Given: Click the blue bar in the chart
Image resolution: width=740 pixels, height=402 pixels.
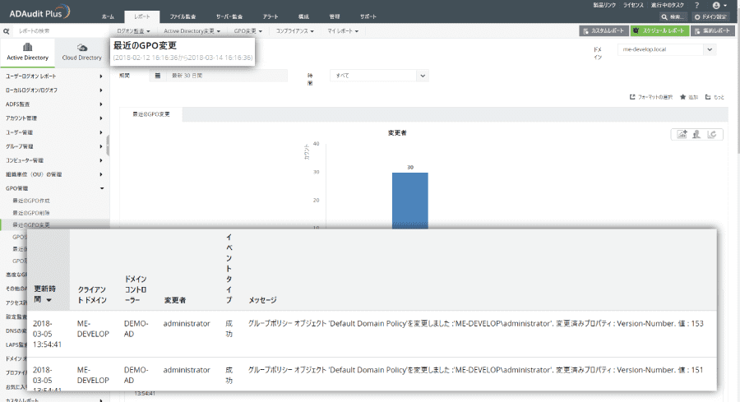Looking at the screenshot, I should click(x=409, y=200).
